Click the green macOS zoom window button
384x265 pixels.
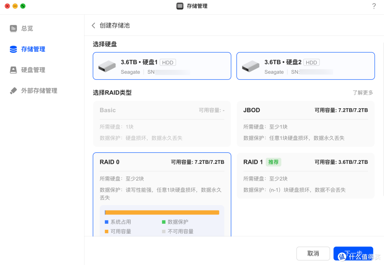point(23,6)
